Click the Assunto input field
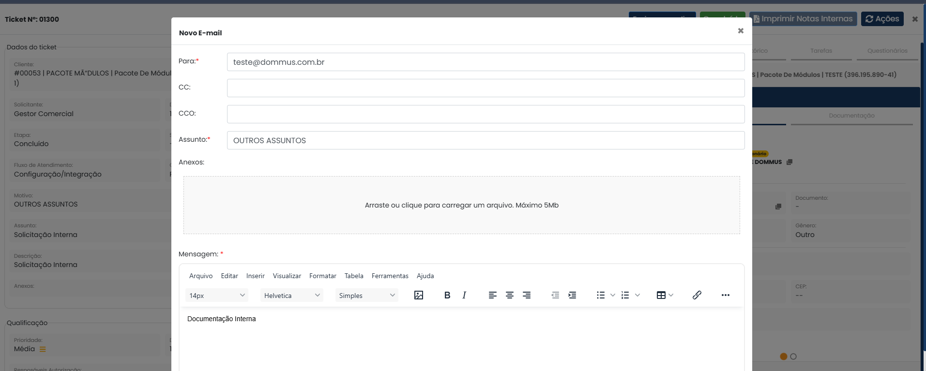926x371 pixels. click(x=486, y=140)
